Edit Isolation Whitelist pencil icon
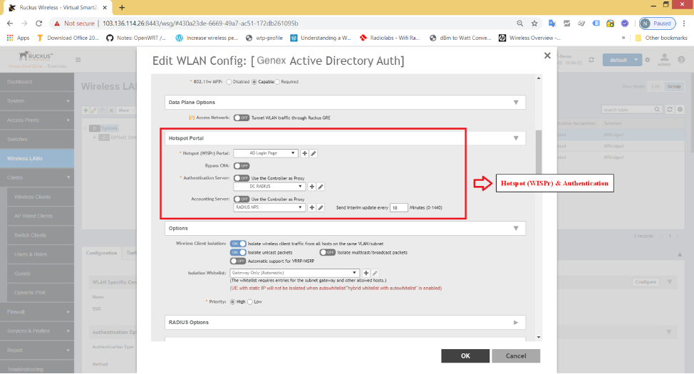 coord(375,273)
